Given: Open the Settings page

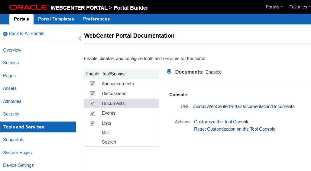Looking at the screenshot, I should pyautogui.click(x=11, y=63).
